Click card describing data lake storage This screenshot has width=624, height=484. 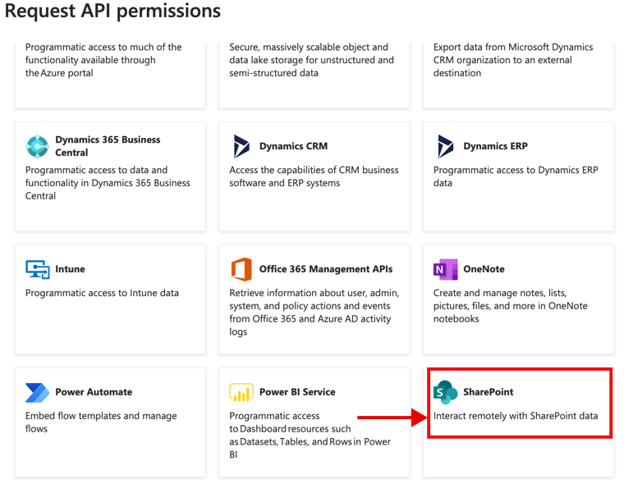click(314, 75)
